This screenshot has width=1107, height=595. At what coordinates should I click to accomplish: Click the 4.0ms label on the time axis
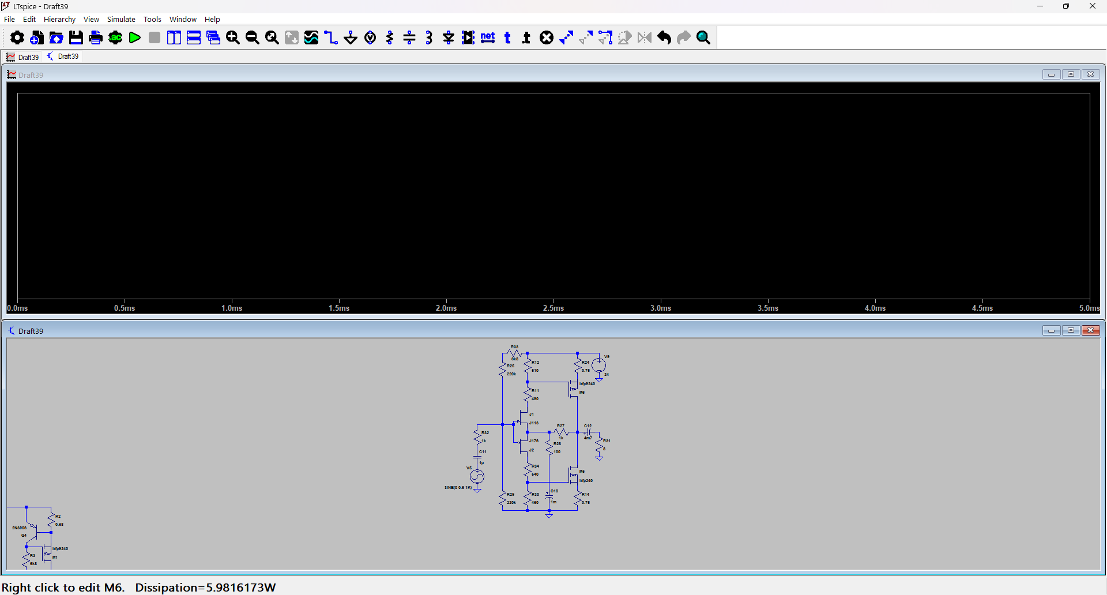(875, 308)
